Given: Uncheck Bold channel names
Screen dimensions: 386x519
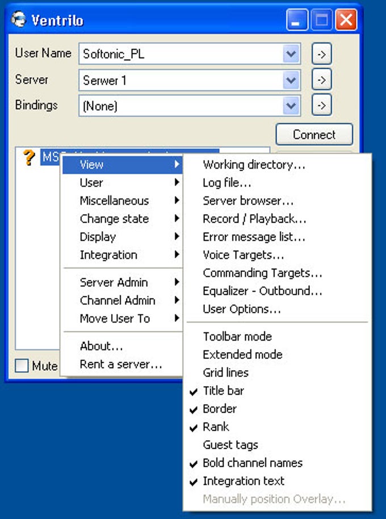Looking at the screenshot, I should tap(277, 463).
